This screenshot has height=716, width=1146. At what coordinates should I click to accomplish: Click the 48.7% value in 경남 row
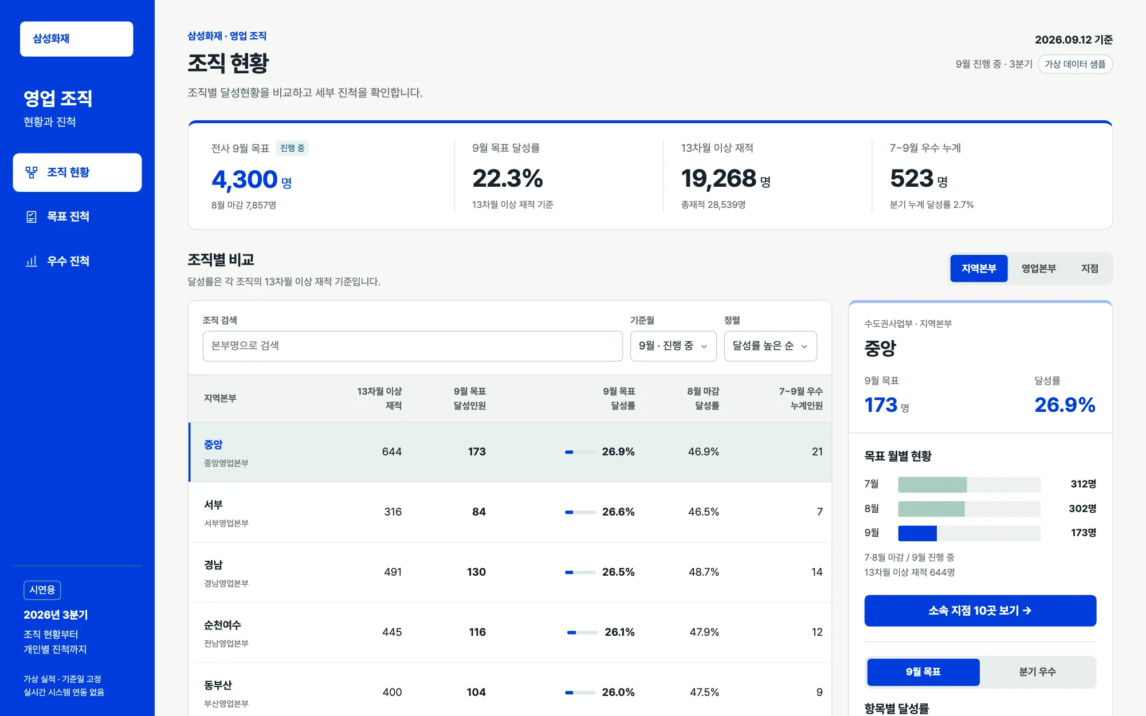tap(704, 572)
